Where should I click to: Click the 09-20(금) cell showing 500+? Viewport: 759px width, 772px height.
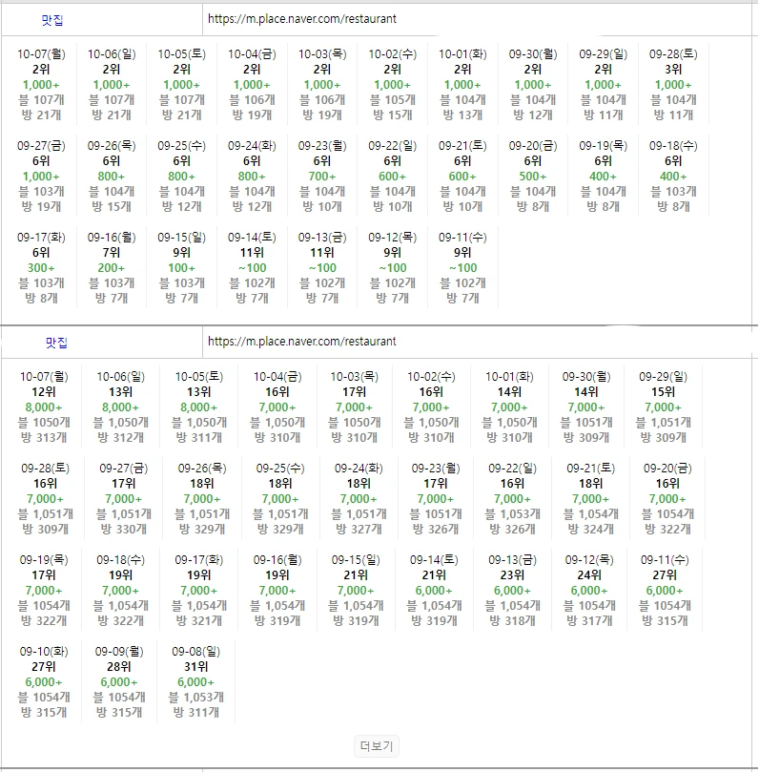point(533,177)
